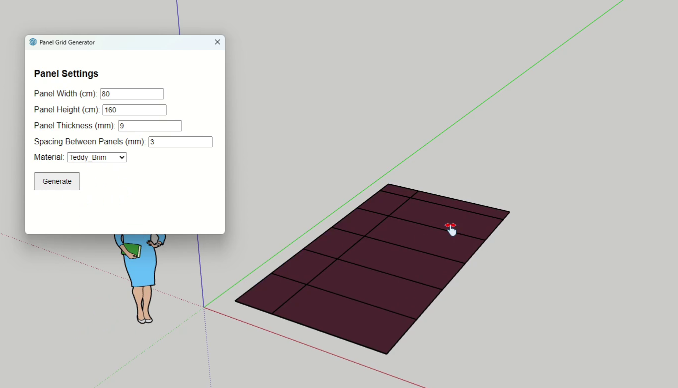The width and height of the screenshot is (678, 388).
Task: Focus the Panel Height input field
Action: pos(134,110)
